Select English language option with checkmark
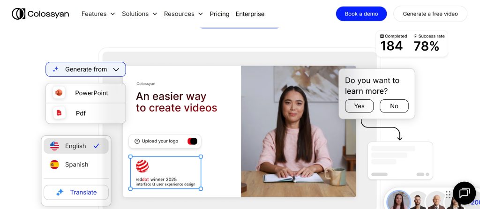 (x=76, y=146)
